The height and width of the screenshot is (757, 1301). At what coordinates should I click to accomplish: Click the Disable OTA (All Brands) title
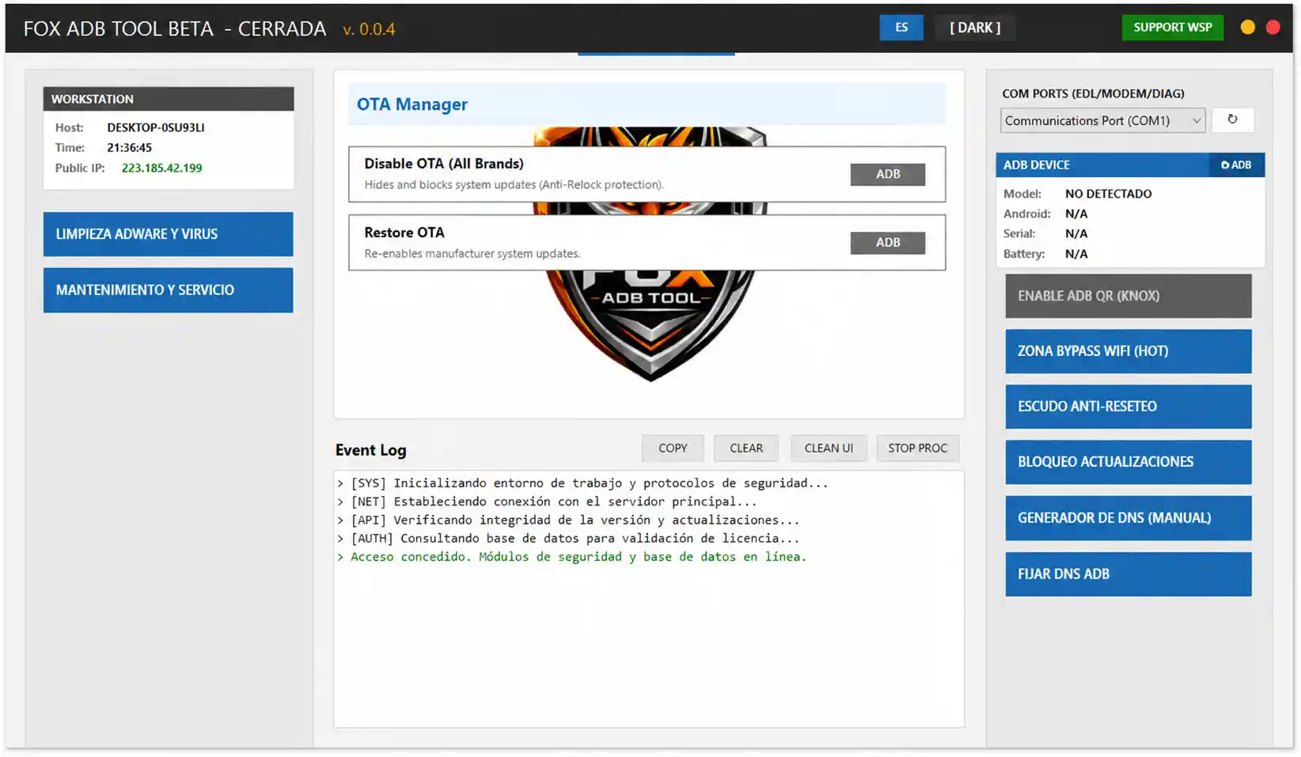(x=443, y=164)
